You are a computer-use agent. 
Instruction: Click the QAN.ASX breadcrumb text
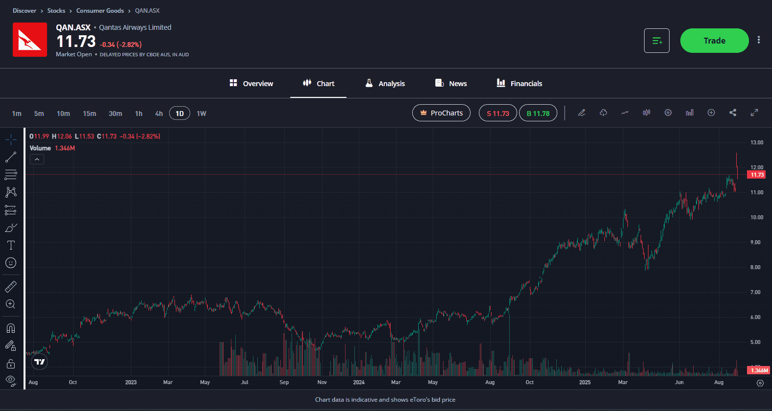coord(148,10)
